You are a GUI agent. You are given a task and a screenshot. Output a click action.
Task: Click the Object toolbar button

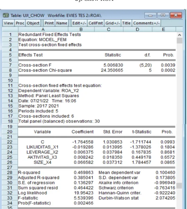pyautogui.click(x=33, y=23)
